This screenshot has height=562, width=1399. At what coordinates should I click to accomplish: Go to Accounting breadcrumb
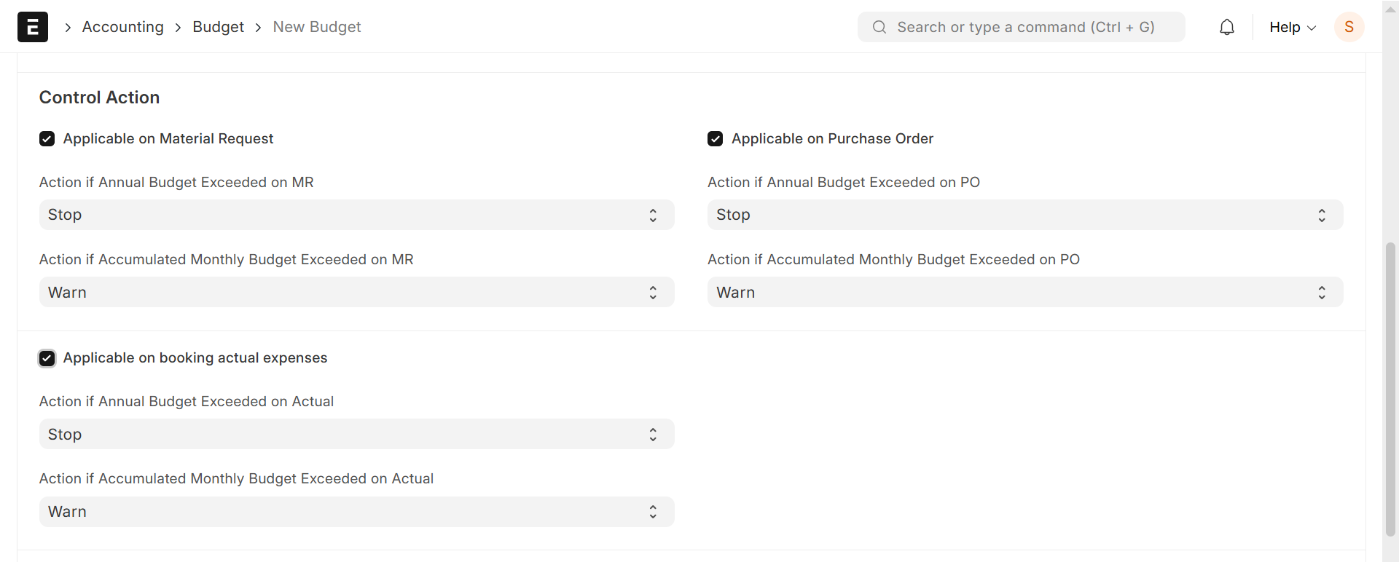[x=123, y=27]
